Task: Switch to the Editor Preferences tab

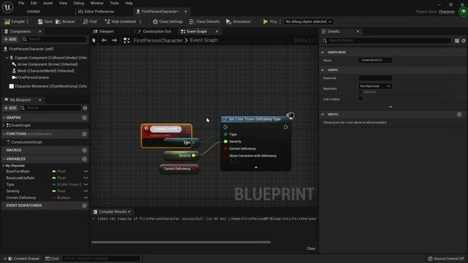Action: (x=96, y=12)
